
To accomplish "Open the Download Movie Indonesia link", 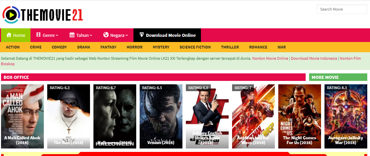I will [x=314, y=58].
